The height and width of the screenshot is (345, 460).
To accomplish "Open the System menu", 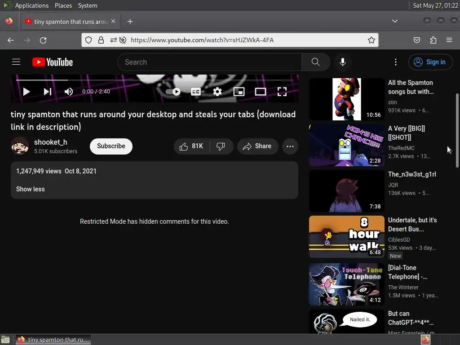I will [x=88, y=5].
